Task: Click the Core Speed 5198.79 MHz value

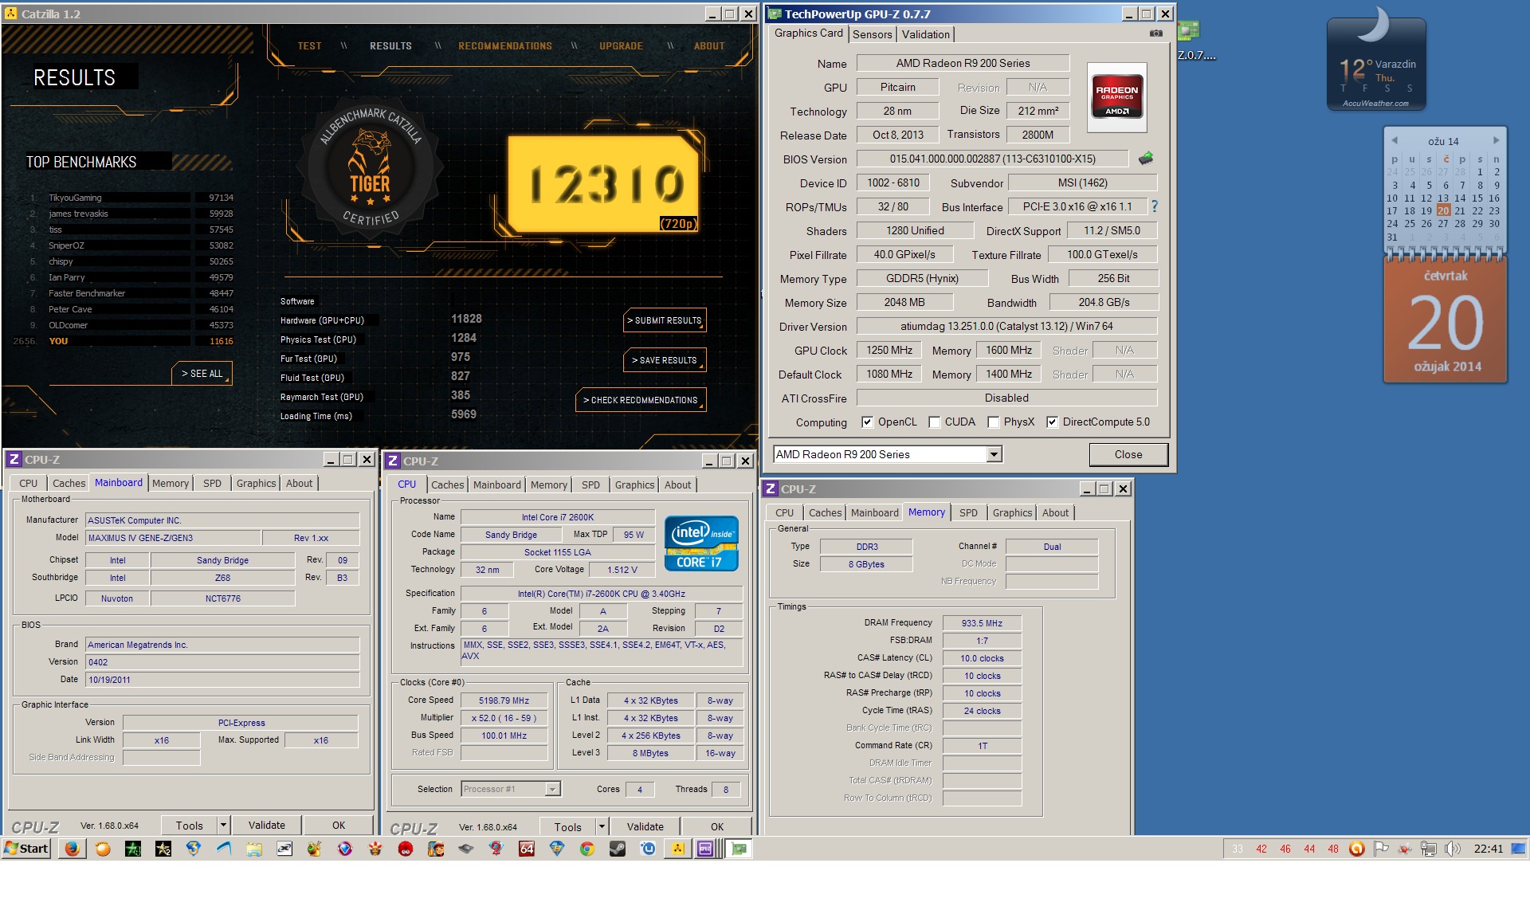Action: [x=504, y=700]
